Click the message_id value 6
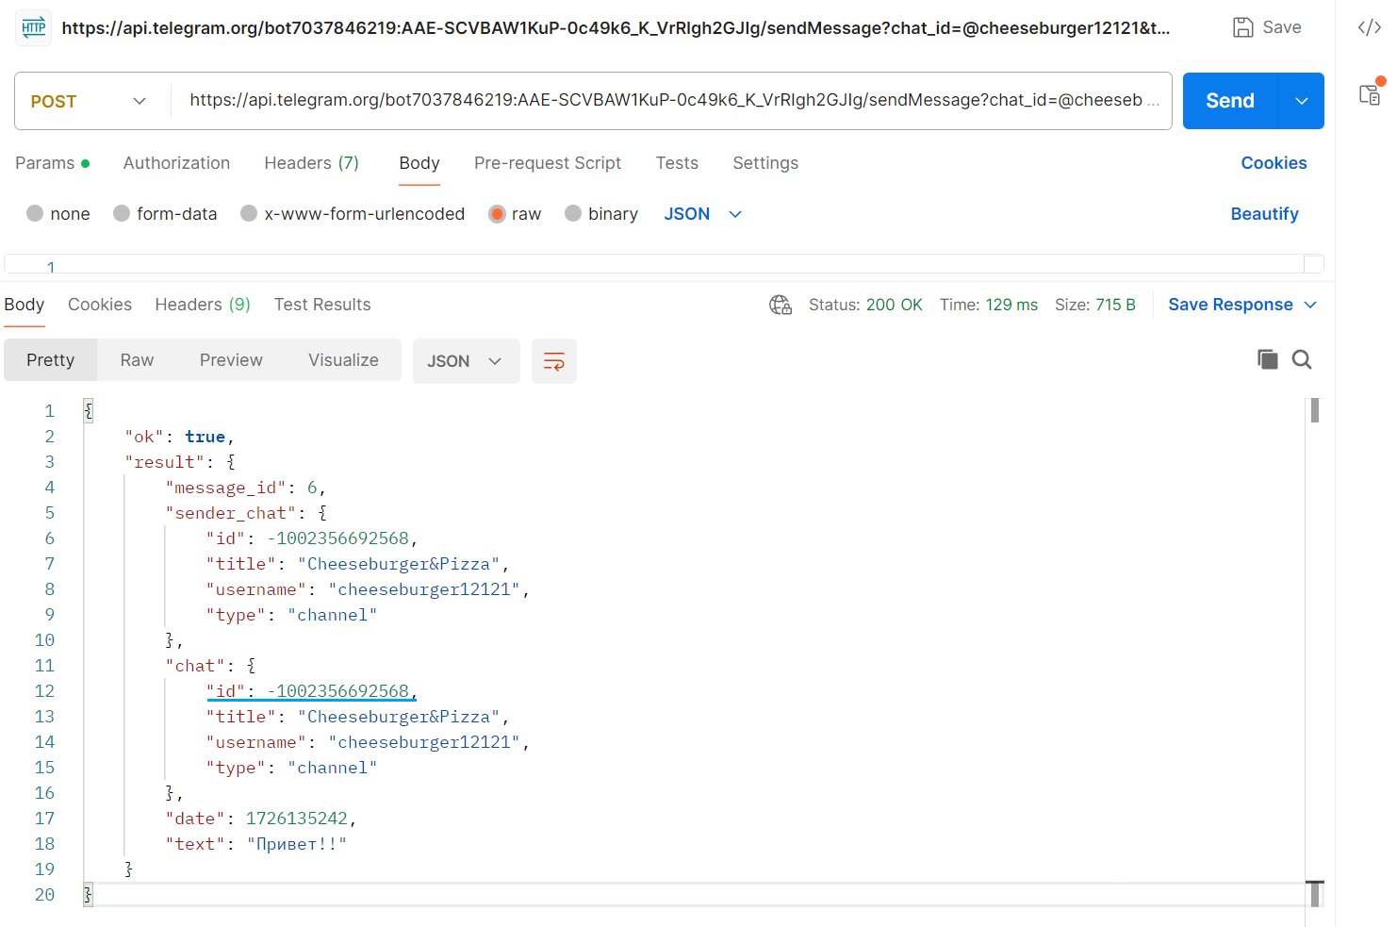The width and height of the screenshot is (1397, 927). (312, 488)
